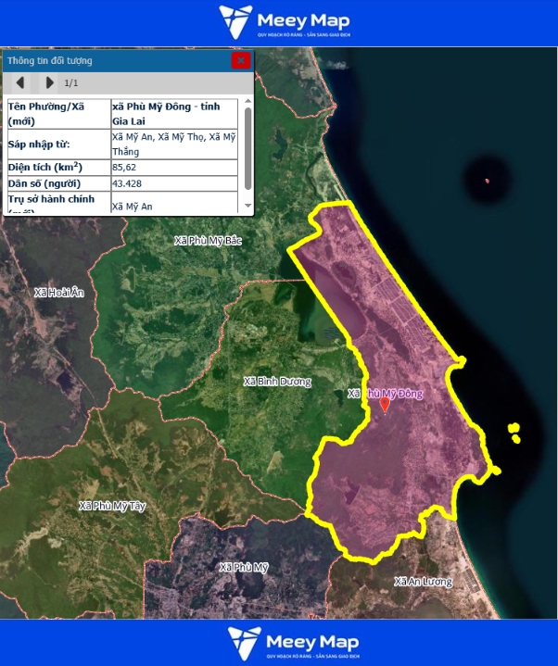
Task: Click the scrollbar up arrow in info panel
Action: click(x=247, y=103)
